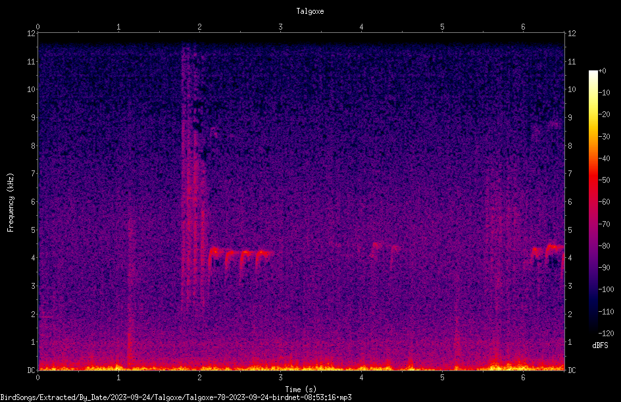The width and height of the screenshot is (621, 402).
Task: Click the dBFS label under color bar
Action: point(600,345)
